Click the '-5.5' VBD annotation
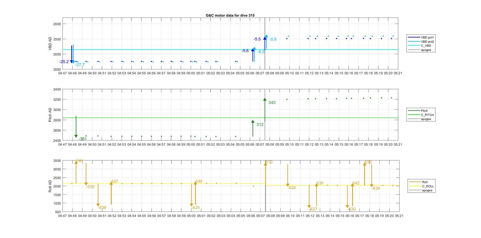This screenshot has height=238, width=481. click(x=257, y=39)
